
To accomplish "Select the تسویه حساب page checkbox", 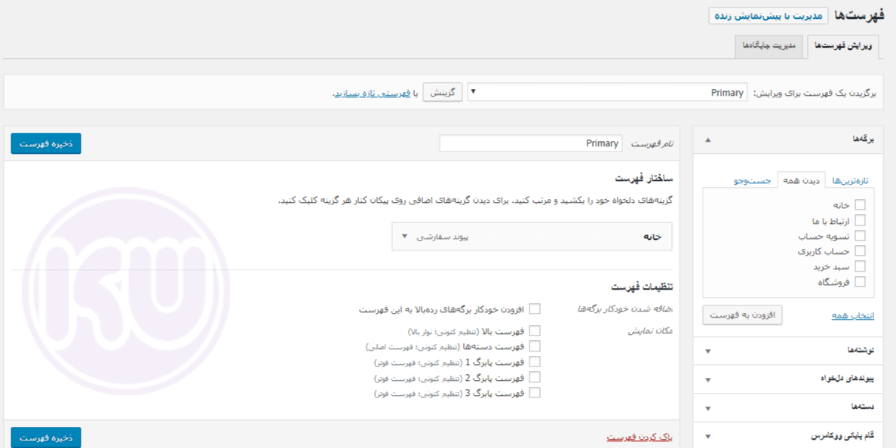I will [x=860, y=235].
